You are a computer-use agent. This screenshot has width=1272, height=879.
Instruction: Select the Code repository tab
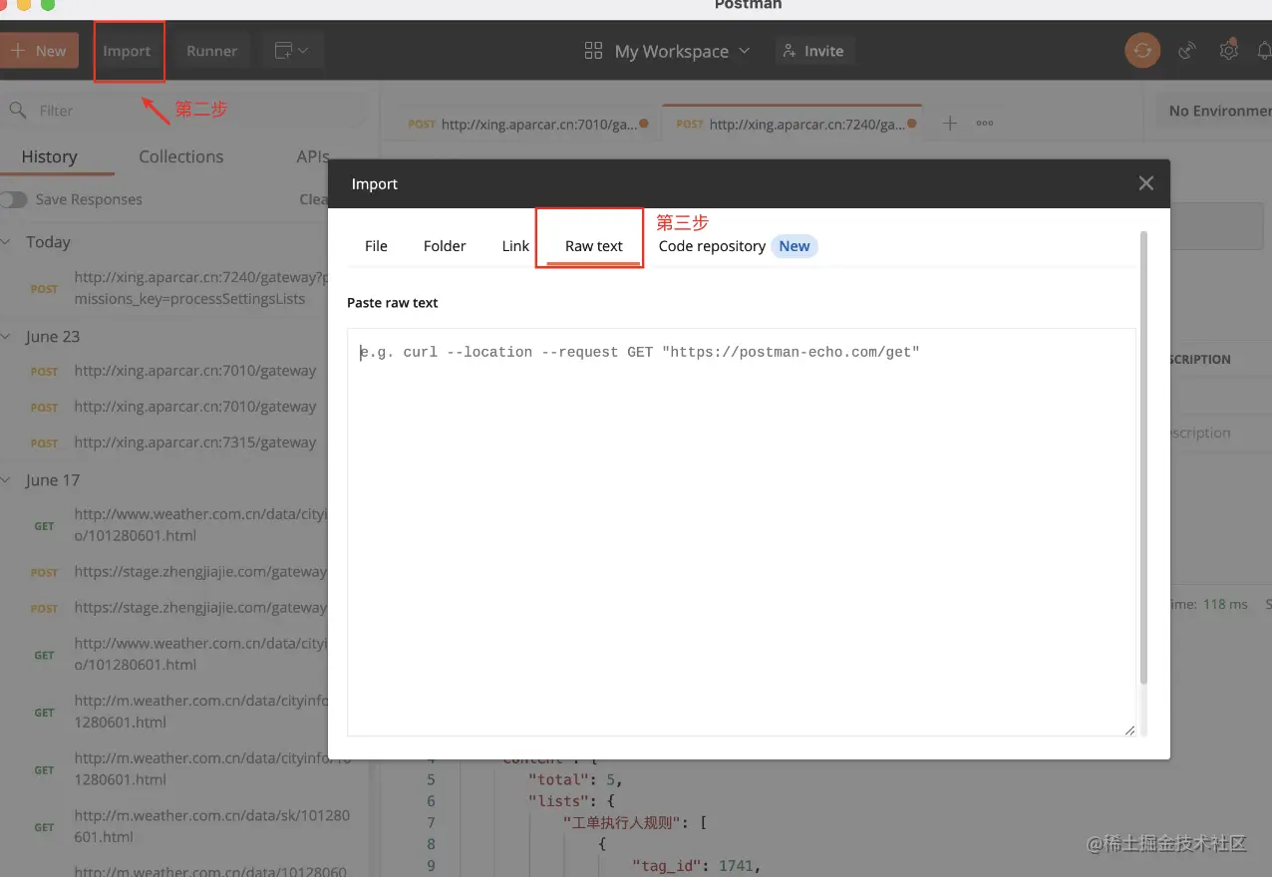[712, 246]
